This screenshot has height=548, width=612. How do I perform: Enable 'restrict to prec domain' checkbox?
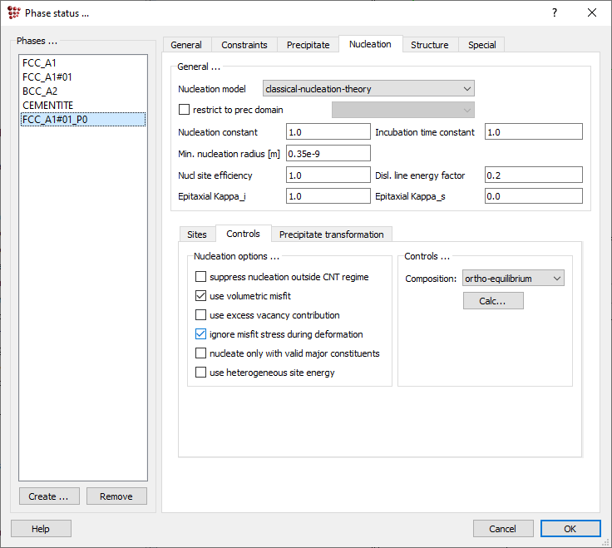point(185,110)
